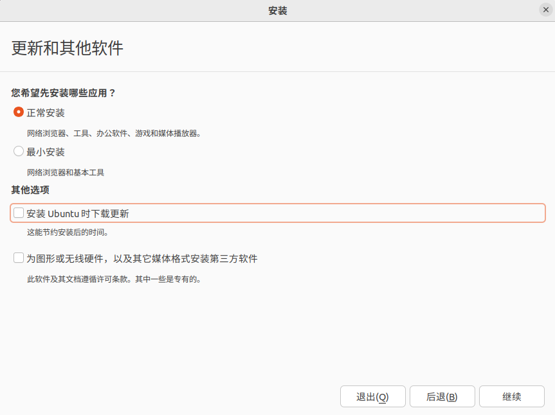Go back with the 后退(B) button
This screenshot has height=415, width=555.
tap(442, 396)
